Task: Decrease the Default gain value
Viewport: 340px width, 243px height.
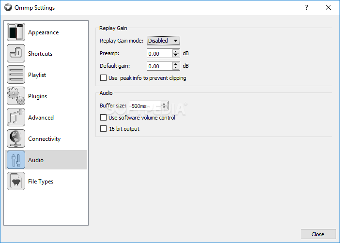Action: click(176, 68)
